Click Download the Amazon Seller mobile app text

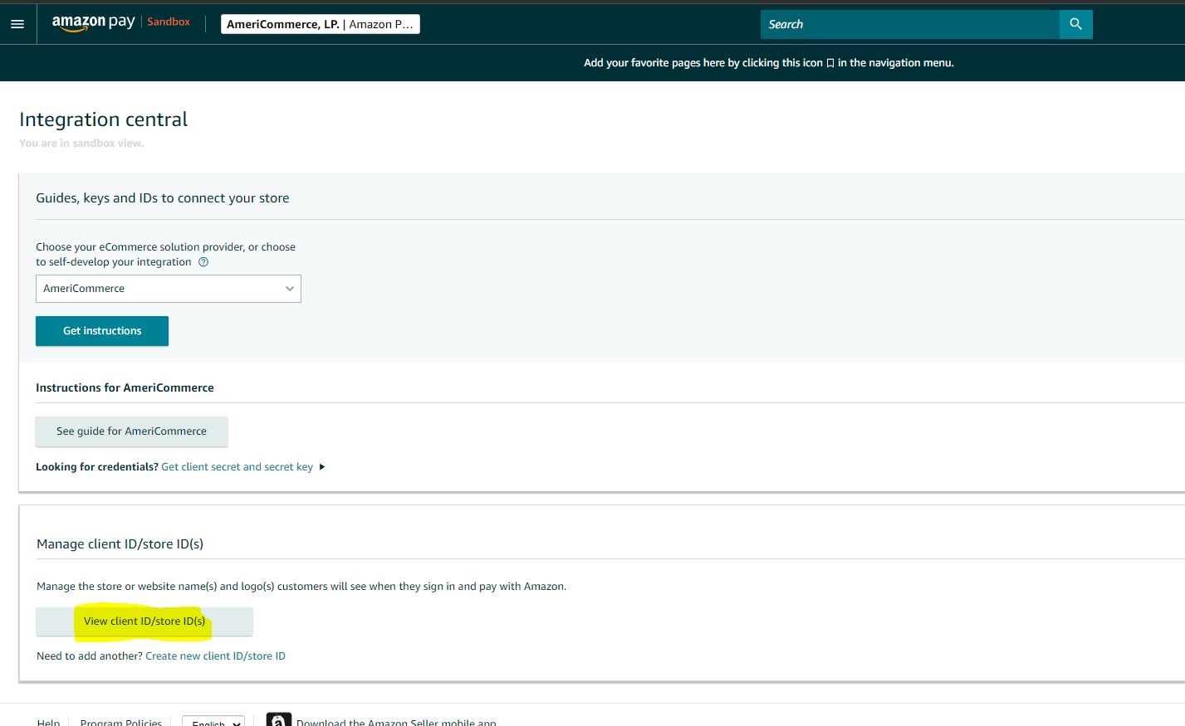click(x=396, y=721)
